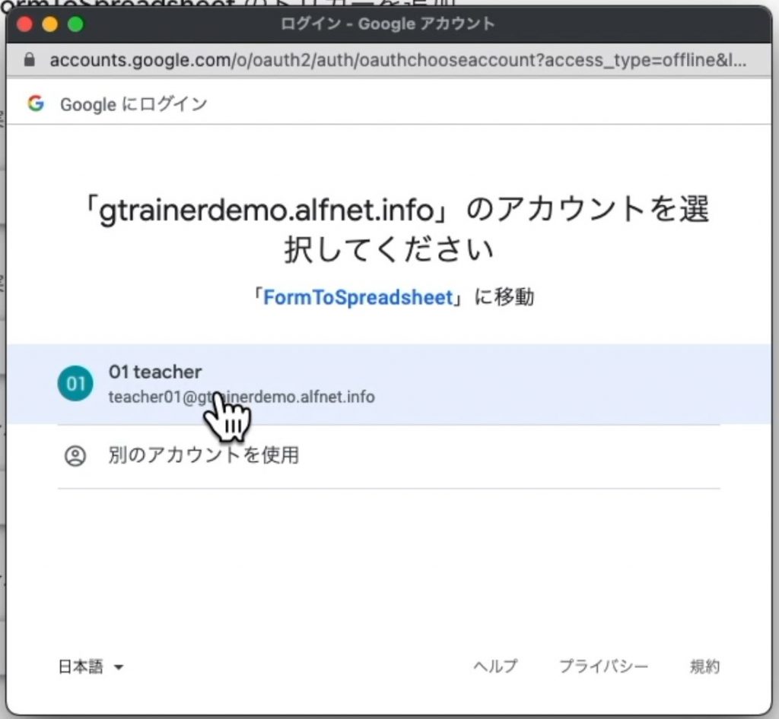
Task: Click teacher01@gtrainerdemo.alfnet.info email text
Action: tap(241, 397)
